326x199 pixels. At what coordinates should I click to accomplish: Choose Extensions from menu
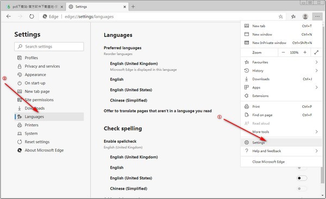point(281,96)
